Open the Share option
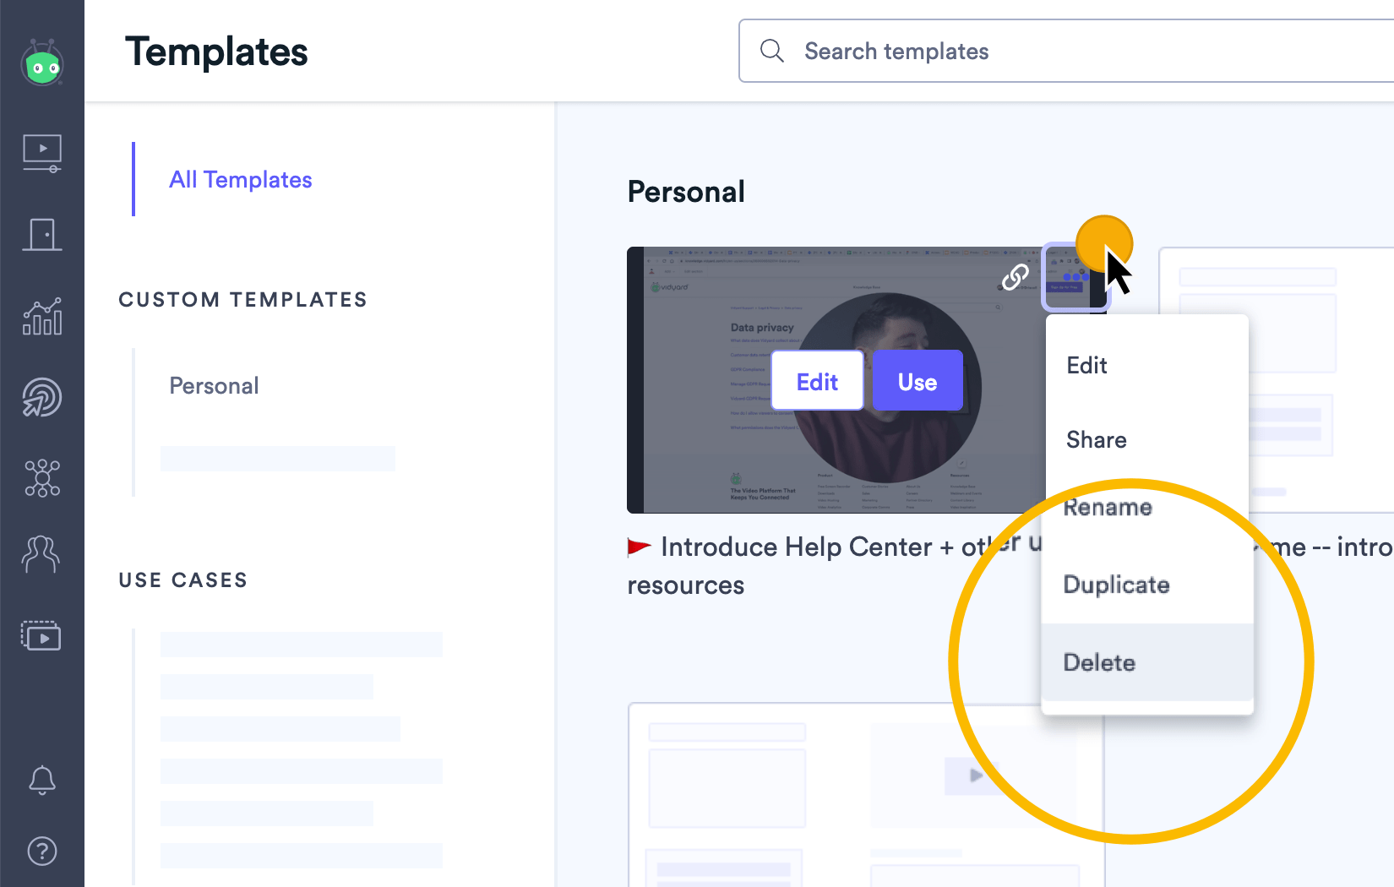1394x887 pixels. point(1096,439)
